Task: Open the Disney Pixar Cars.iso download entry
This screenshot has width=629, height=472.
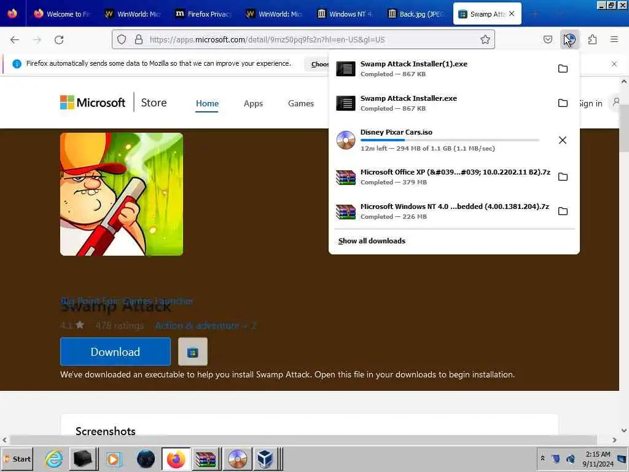Action: coord(442,140)
